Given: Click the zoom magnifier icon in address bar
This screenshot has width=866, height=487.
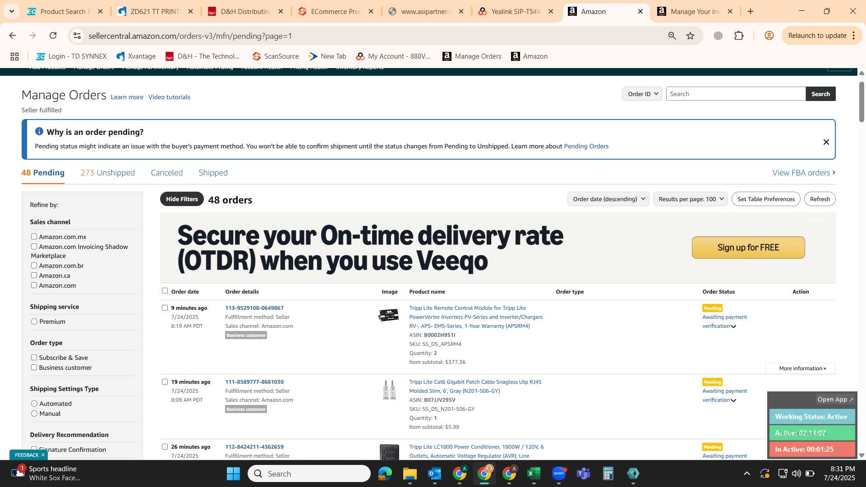Looking at the screenshot, I should pyautogui.click(x=672, y=36).
